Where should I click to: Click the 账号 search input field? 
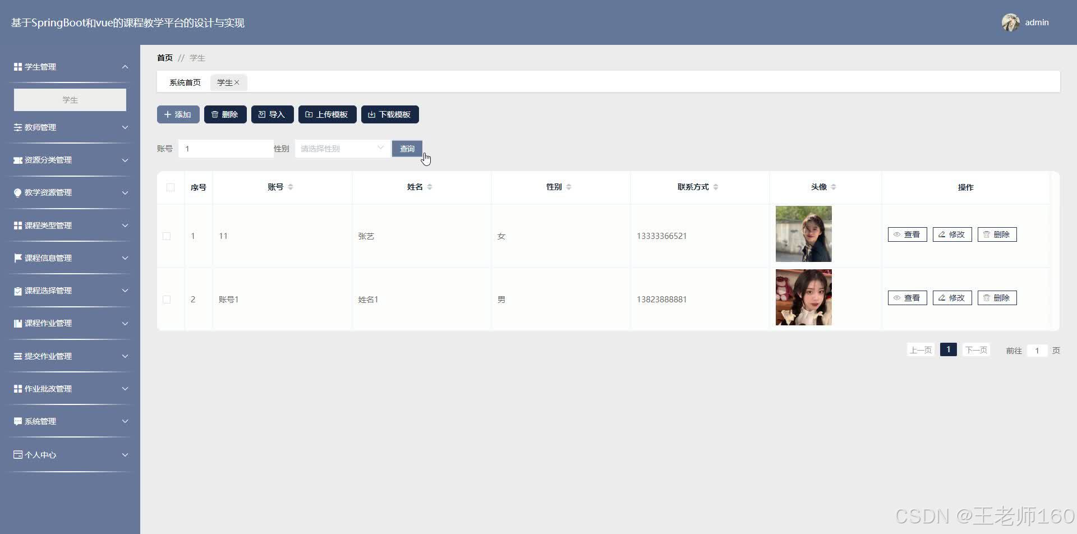(x=226, y=149)
